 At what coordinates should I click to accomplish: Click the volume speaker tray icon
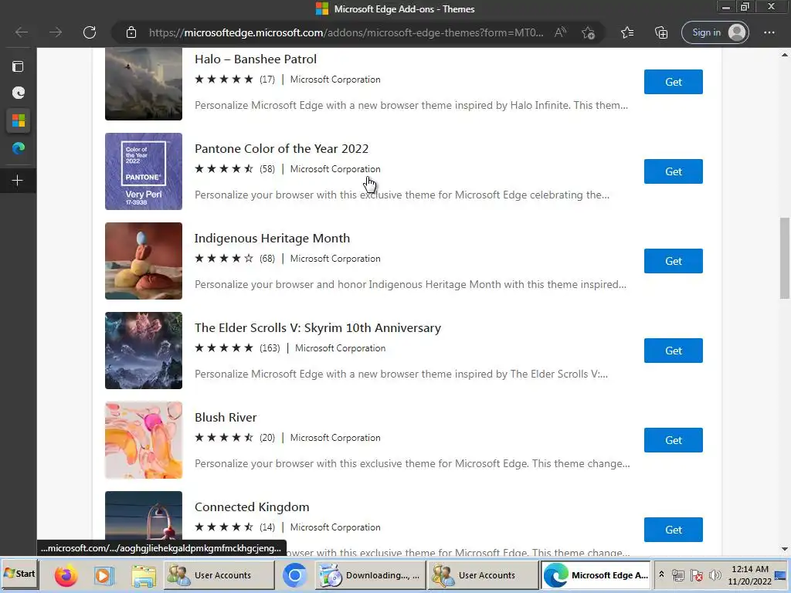tap(715, 575)
